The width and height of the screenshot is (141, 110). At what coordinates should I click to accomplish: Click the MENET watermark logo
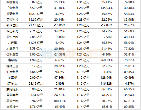[72, 54]
